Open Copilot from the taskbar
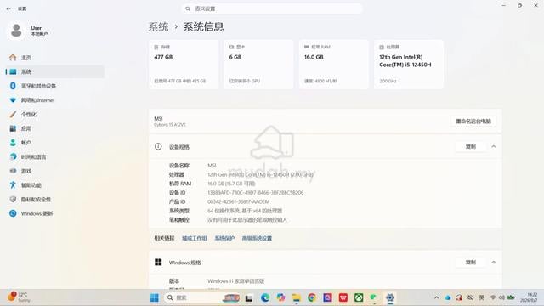 point(280,297)
